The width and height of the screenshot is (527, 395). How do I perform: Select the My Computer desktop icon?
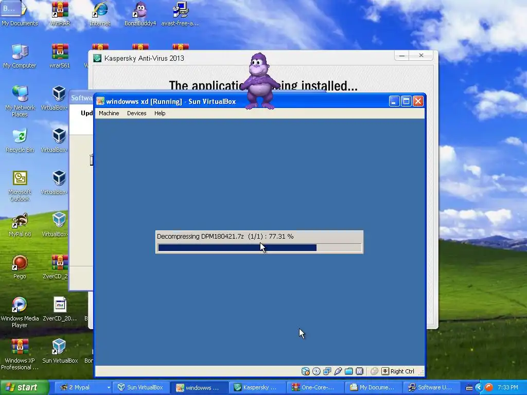[x=20, y=56]
